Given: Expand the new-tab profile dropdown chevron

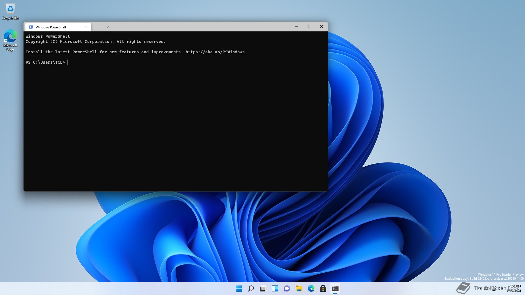Looking at the screenshot, I should click(x=107, y=27).
